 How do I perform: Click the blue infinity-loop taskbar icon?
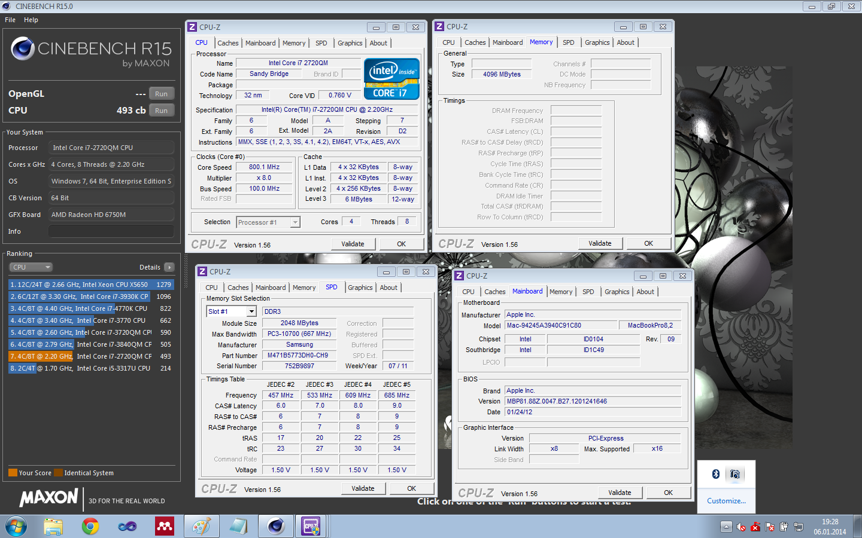[128, 527]
